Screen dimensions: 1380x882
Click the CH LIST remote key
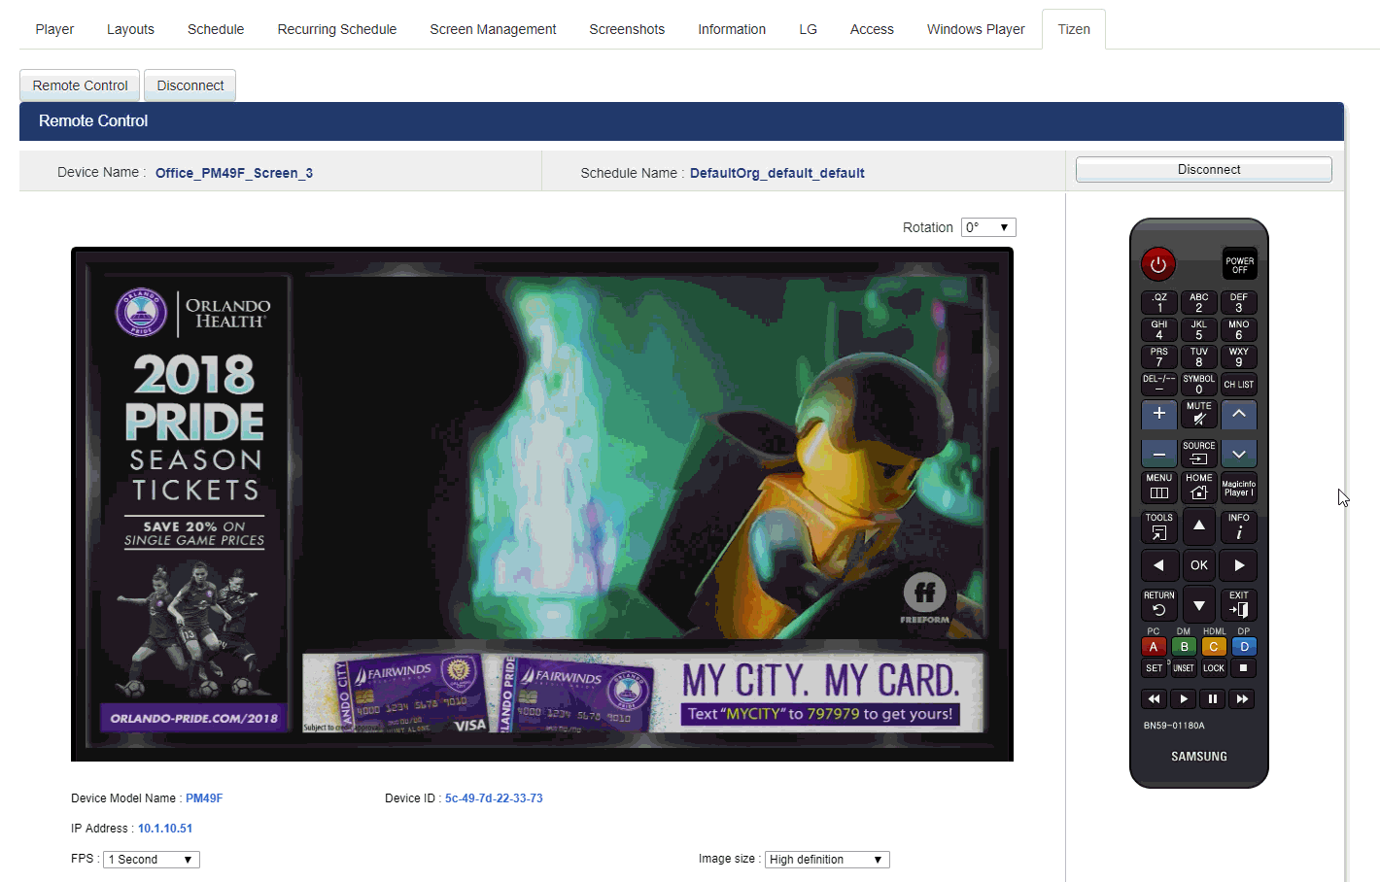pyautogui.click(x=1239, y=385)
